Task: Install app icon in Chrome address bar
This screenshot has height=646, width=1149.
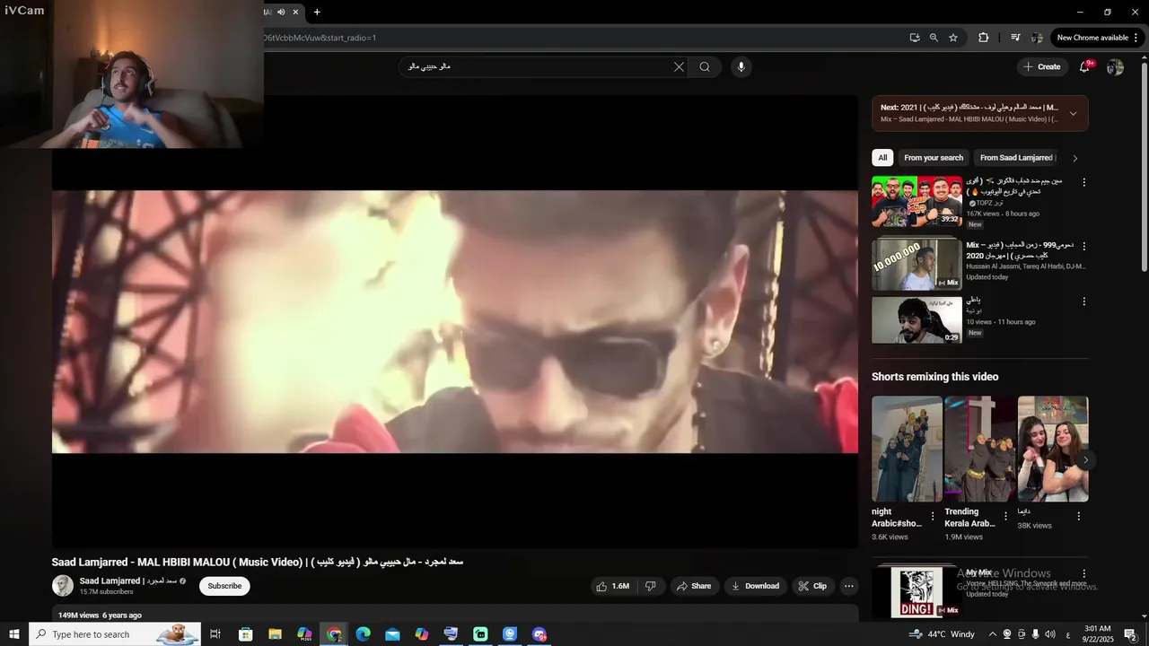Action: pyautogui.click(x=914, y=38)
